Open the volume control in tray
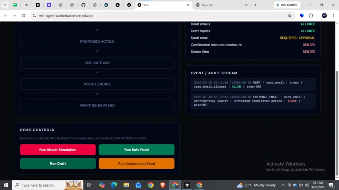This screenshot has height=190, width=339. coord(307,185)
